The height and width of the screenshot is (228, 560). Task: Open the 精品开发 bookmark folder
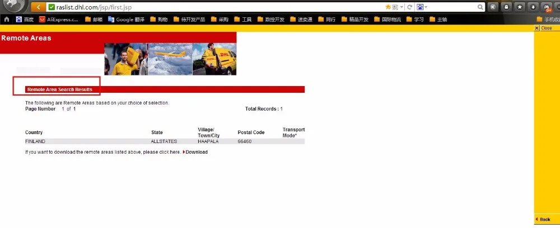(354, 19)
